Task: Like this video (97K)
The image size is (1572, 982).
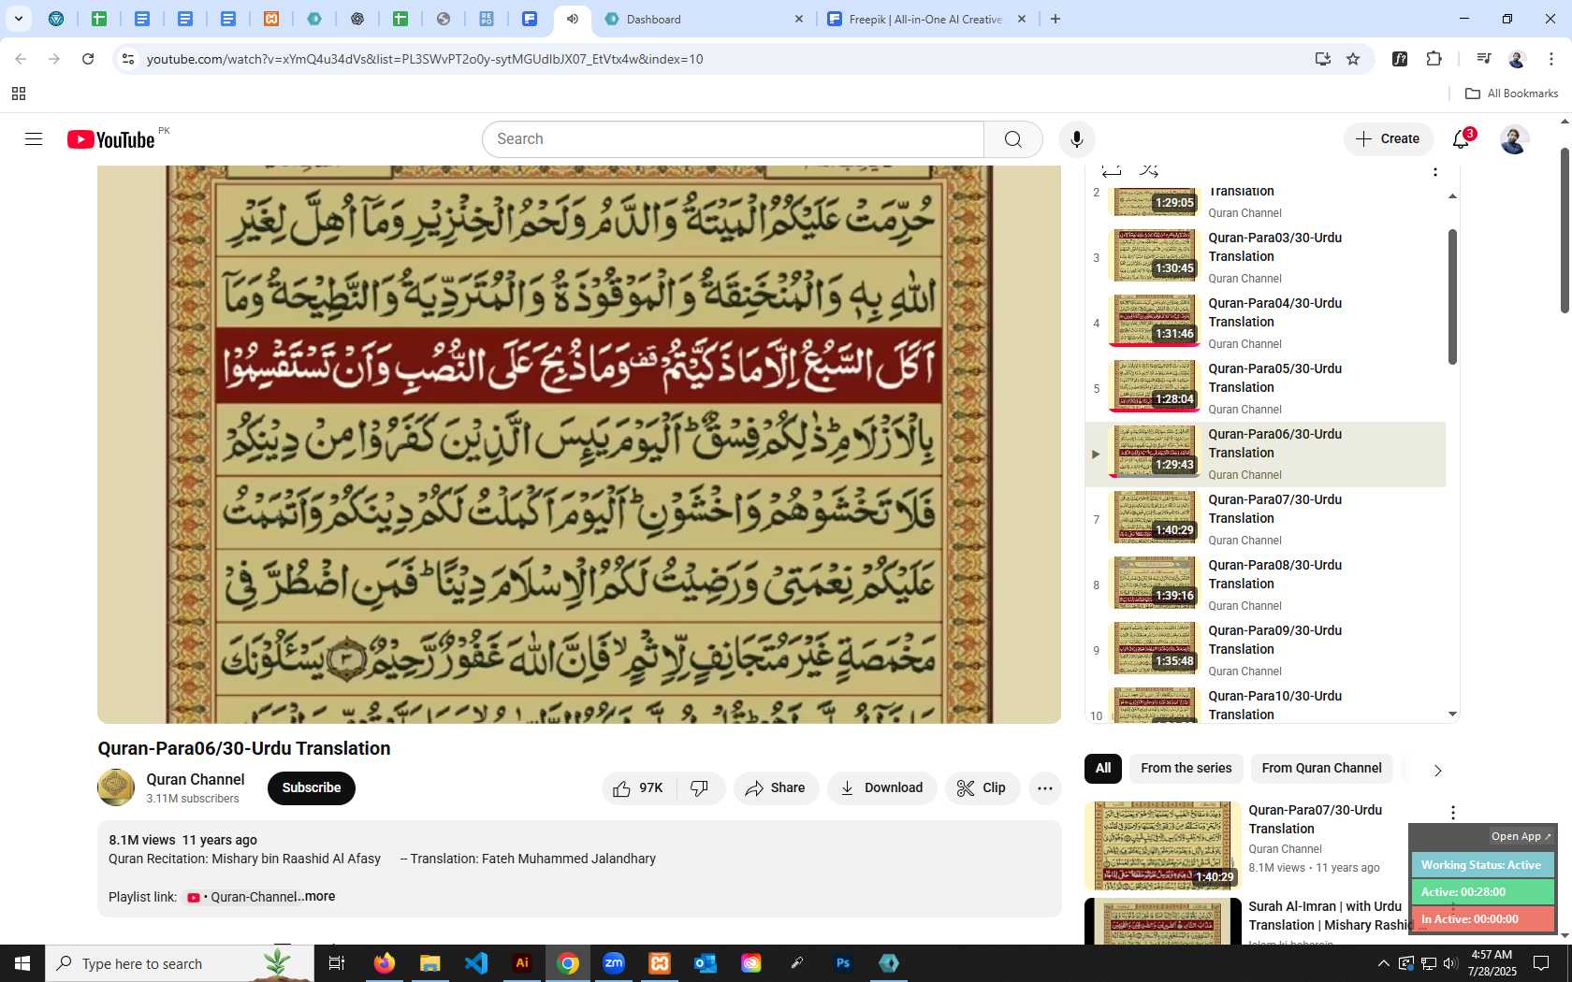Action: point(638,788)
